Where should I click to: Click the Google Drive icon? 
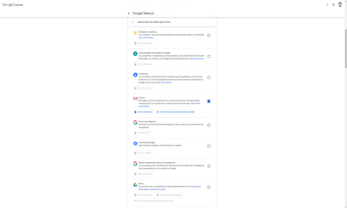(x=135, y=185)
